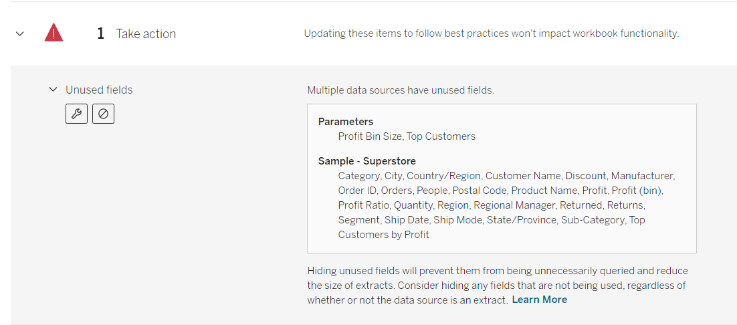Click the Category field name
737x325 pixels.
pyautogui.click(x=359, y=176)
